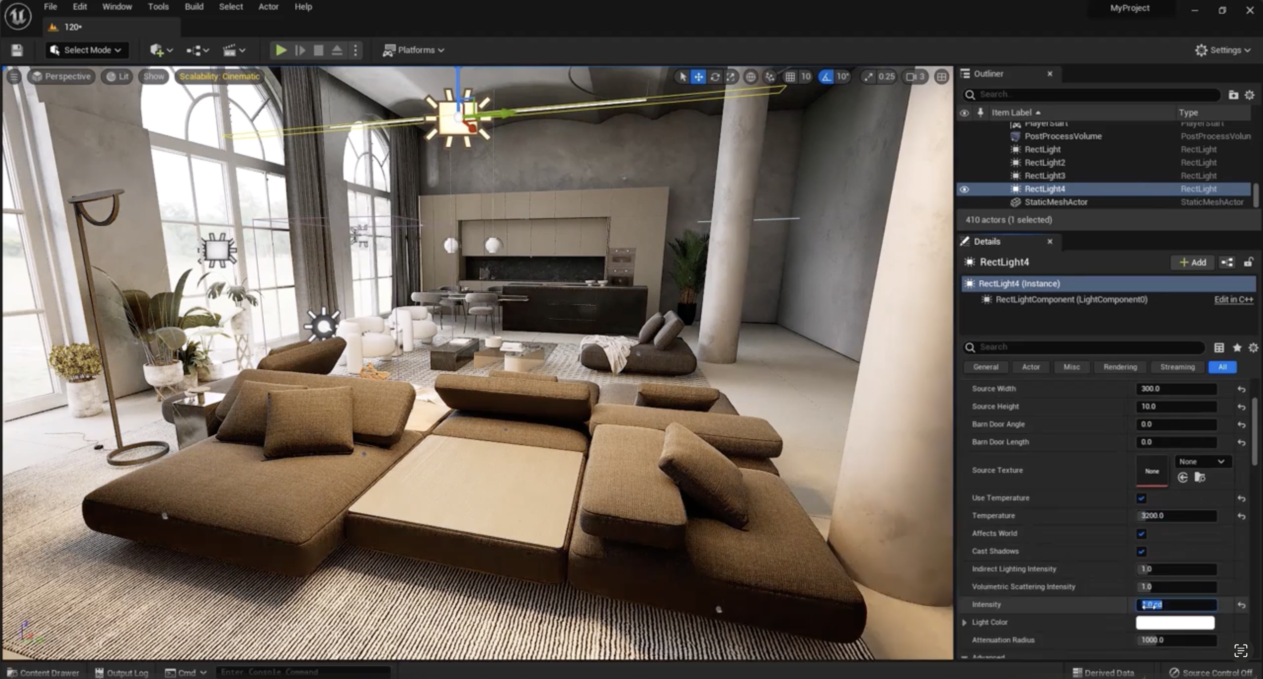Open the Content Drawer
The width and height of the screenshot is (1263, 679).
coord(43,673)
